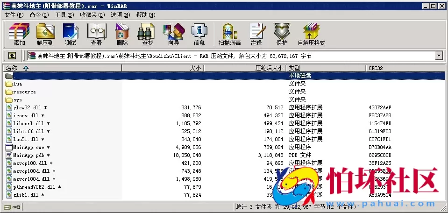The image size is (448, 213).
Task: Select the parent folder ".." icon
Action: click(9, 76)
